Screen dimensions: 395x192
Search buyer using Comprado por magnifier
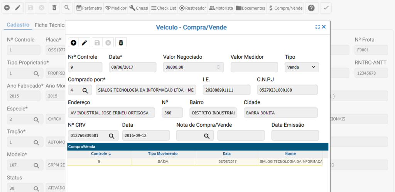point(85,90)
